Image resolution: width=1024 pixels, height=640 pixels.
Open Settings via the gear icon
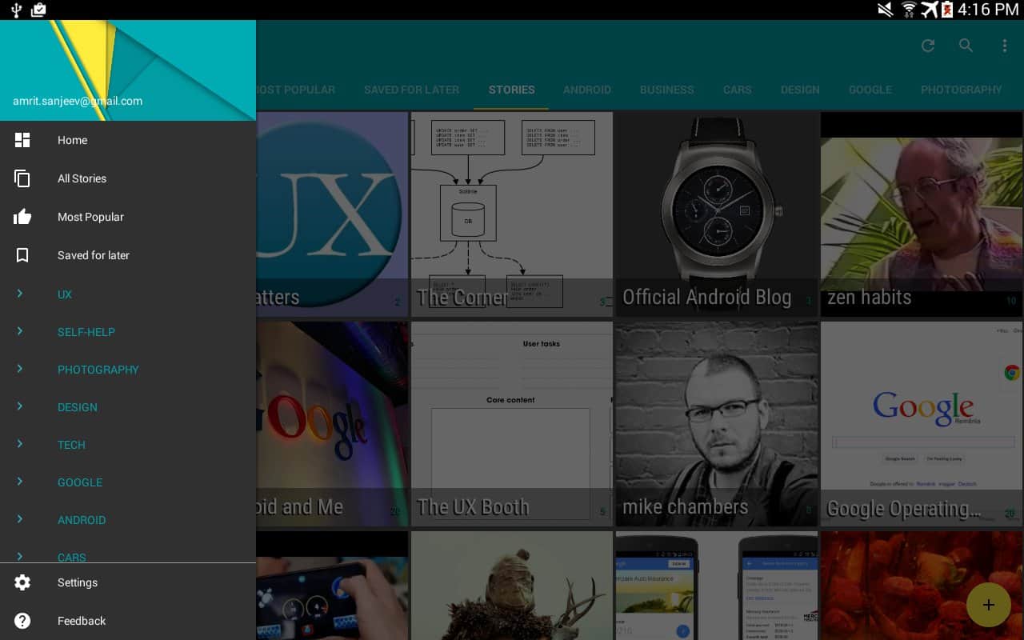pos(22,582)
